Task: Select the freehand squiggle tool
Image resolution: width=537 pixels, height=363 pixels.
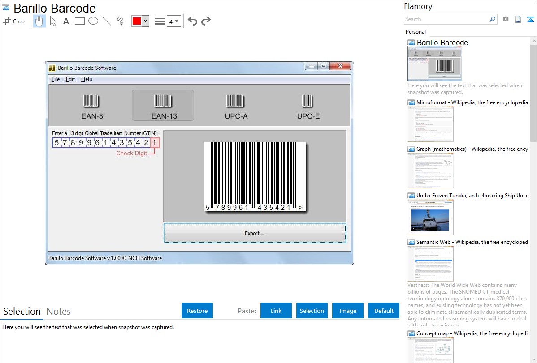Action: (120, 21)
